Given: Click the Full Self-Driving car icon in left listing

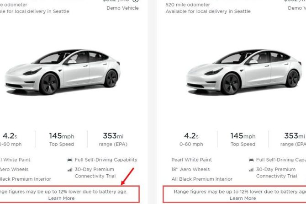Looking at the screenshot, I should [69, 160].
